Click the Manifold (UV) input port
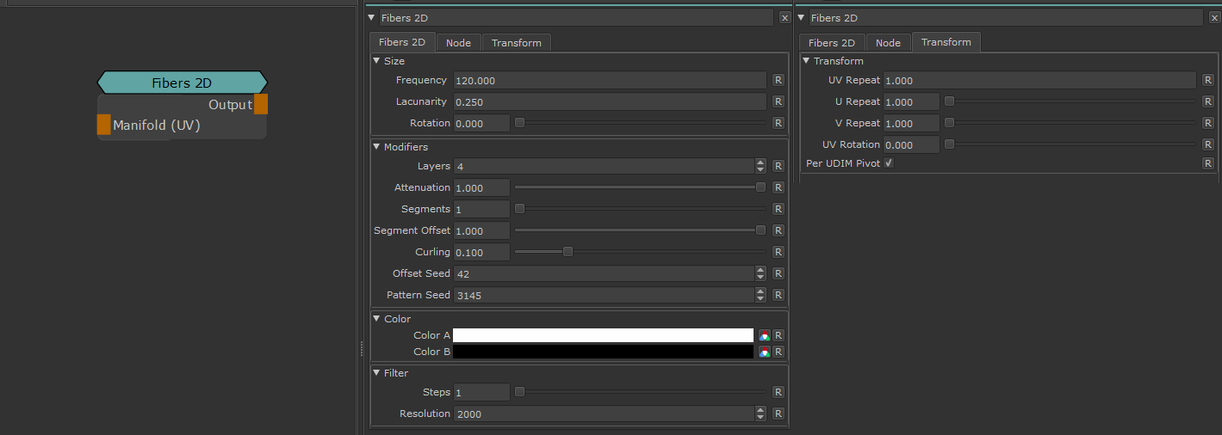Screen dimensions: 1222x435 [103, 125]
